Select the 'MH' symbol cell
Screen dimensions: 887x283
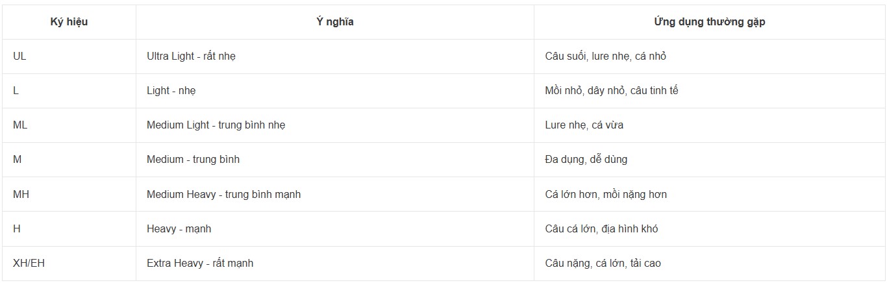(69, 194)
